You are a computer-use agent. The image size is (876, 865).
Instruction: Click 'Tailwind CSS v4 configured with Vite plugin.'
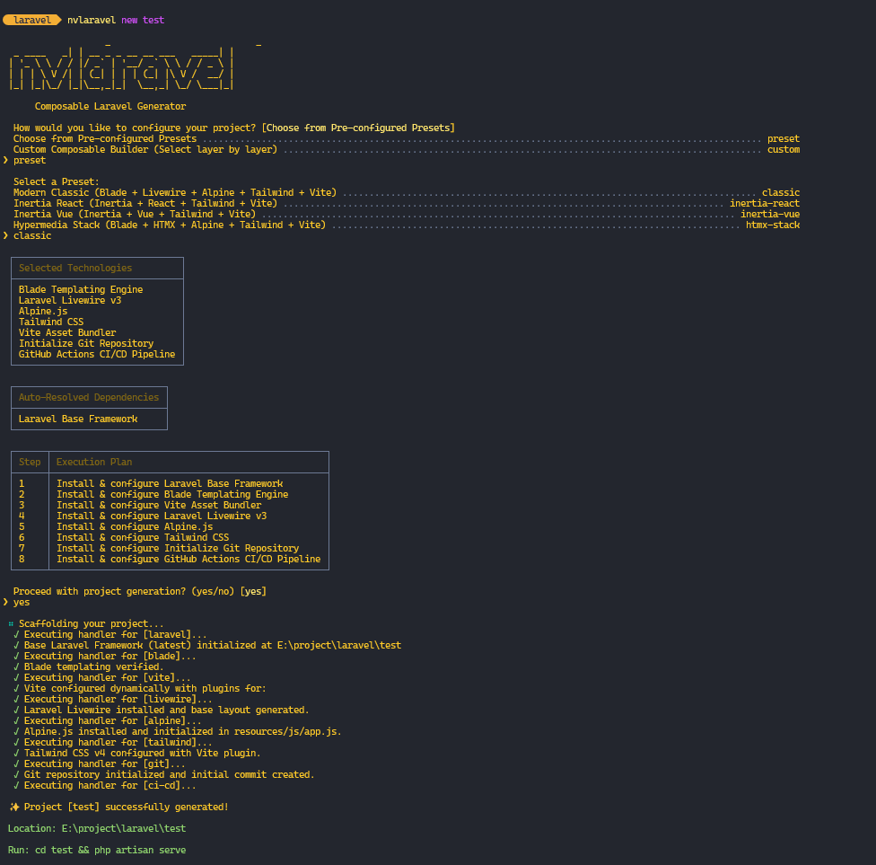click(136, 753)
